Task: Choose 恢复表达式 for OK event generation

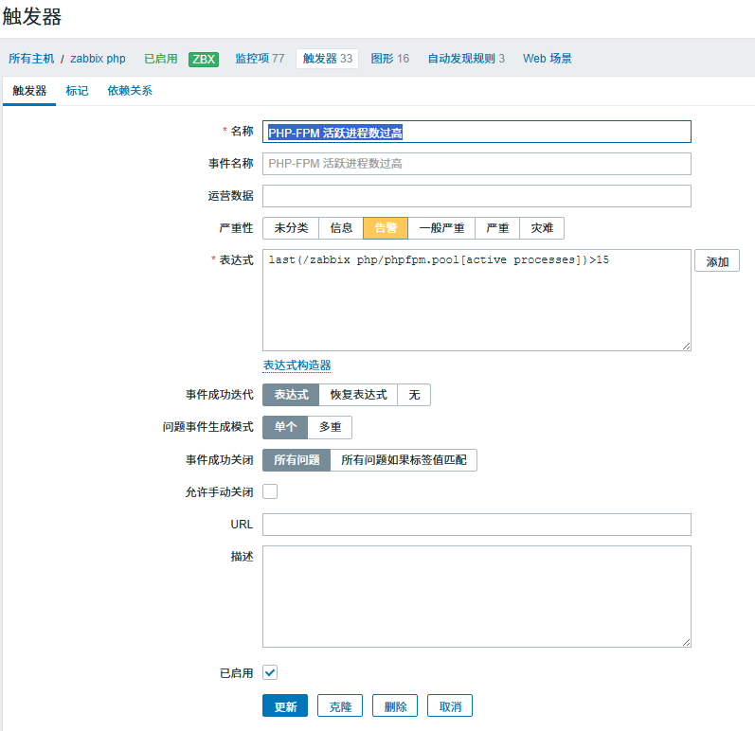Action: tap(358, 395)
